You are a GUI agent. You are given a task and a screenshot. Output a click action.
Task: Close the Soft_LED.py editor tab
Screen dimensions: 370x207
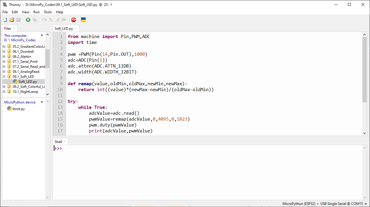click(x=76, y=29)
